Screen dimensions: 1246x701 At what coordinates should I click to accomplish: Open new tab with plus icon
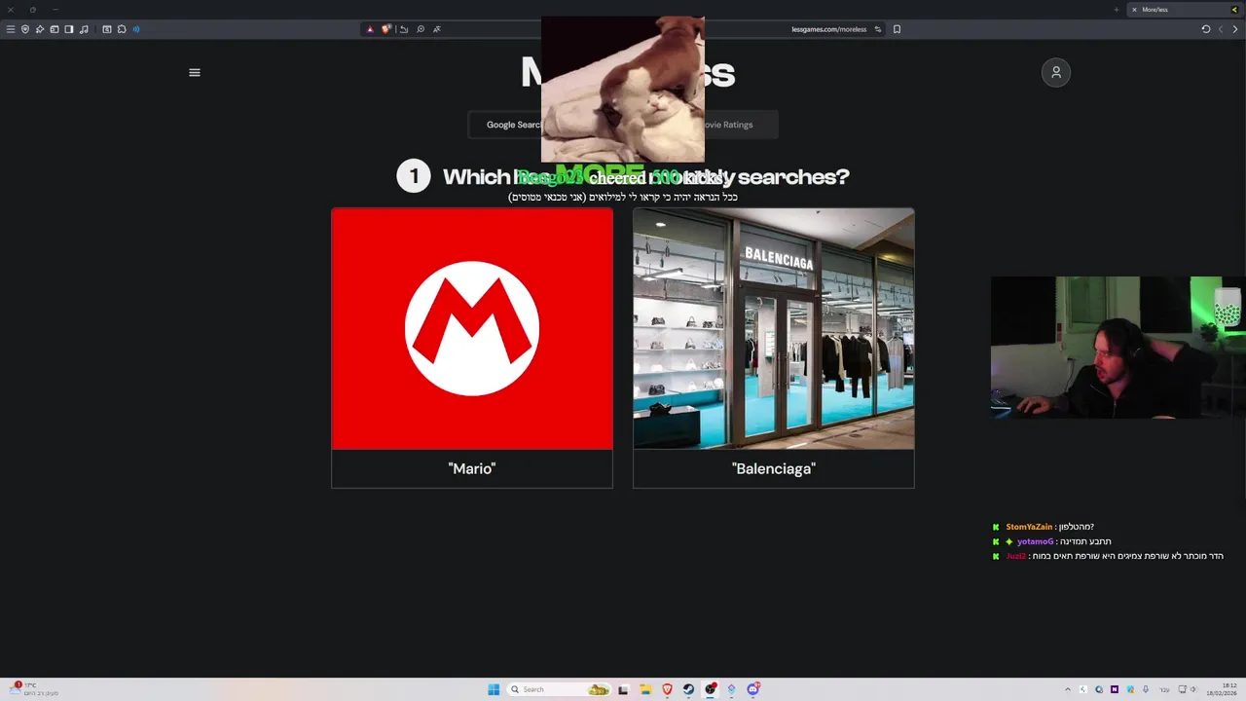coord(1117,10)
